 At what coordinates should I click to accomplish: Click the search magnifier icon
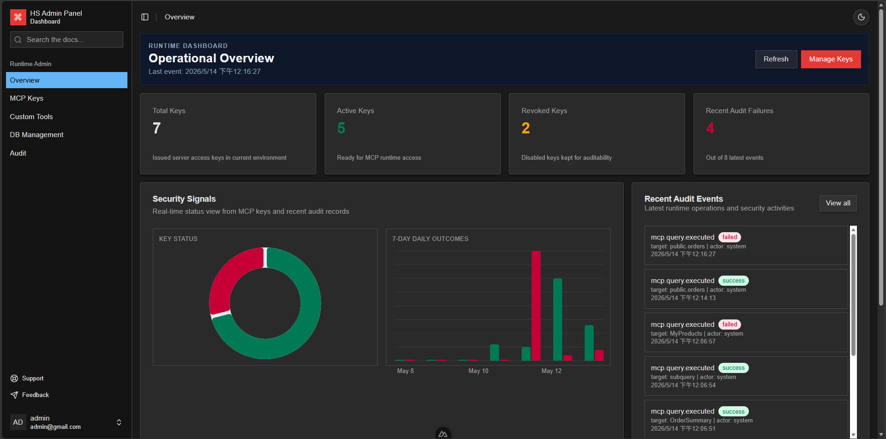tap(18, 40)
